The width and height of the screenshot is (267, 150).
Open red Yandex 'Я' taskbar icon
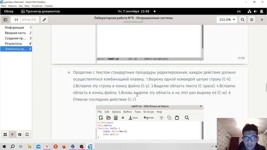[55, 146]
